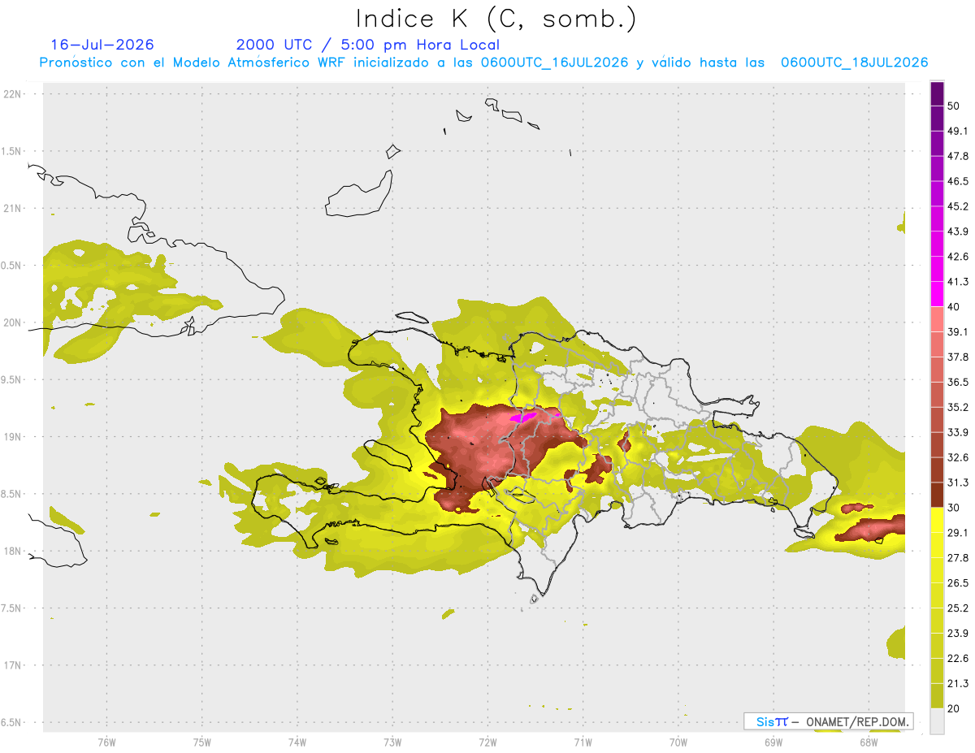Click the "74W" longitude label

(297, 742)
